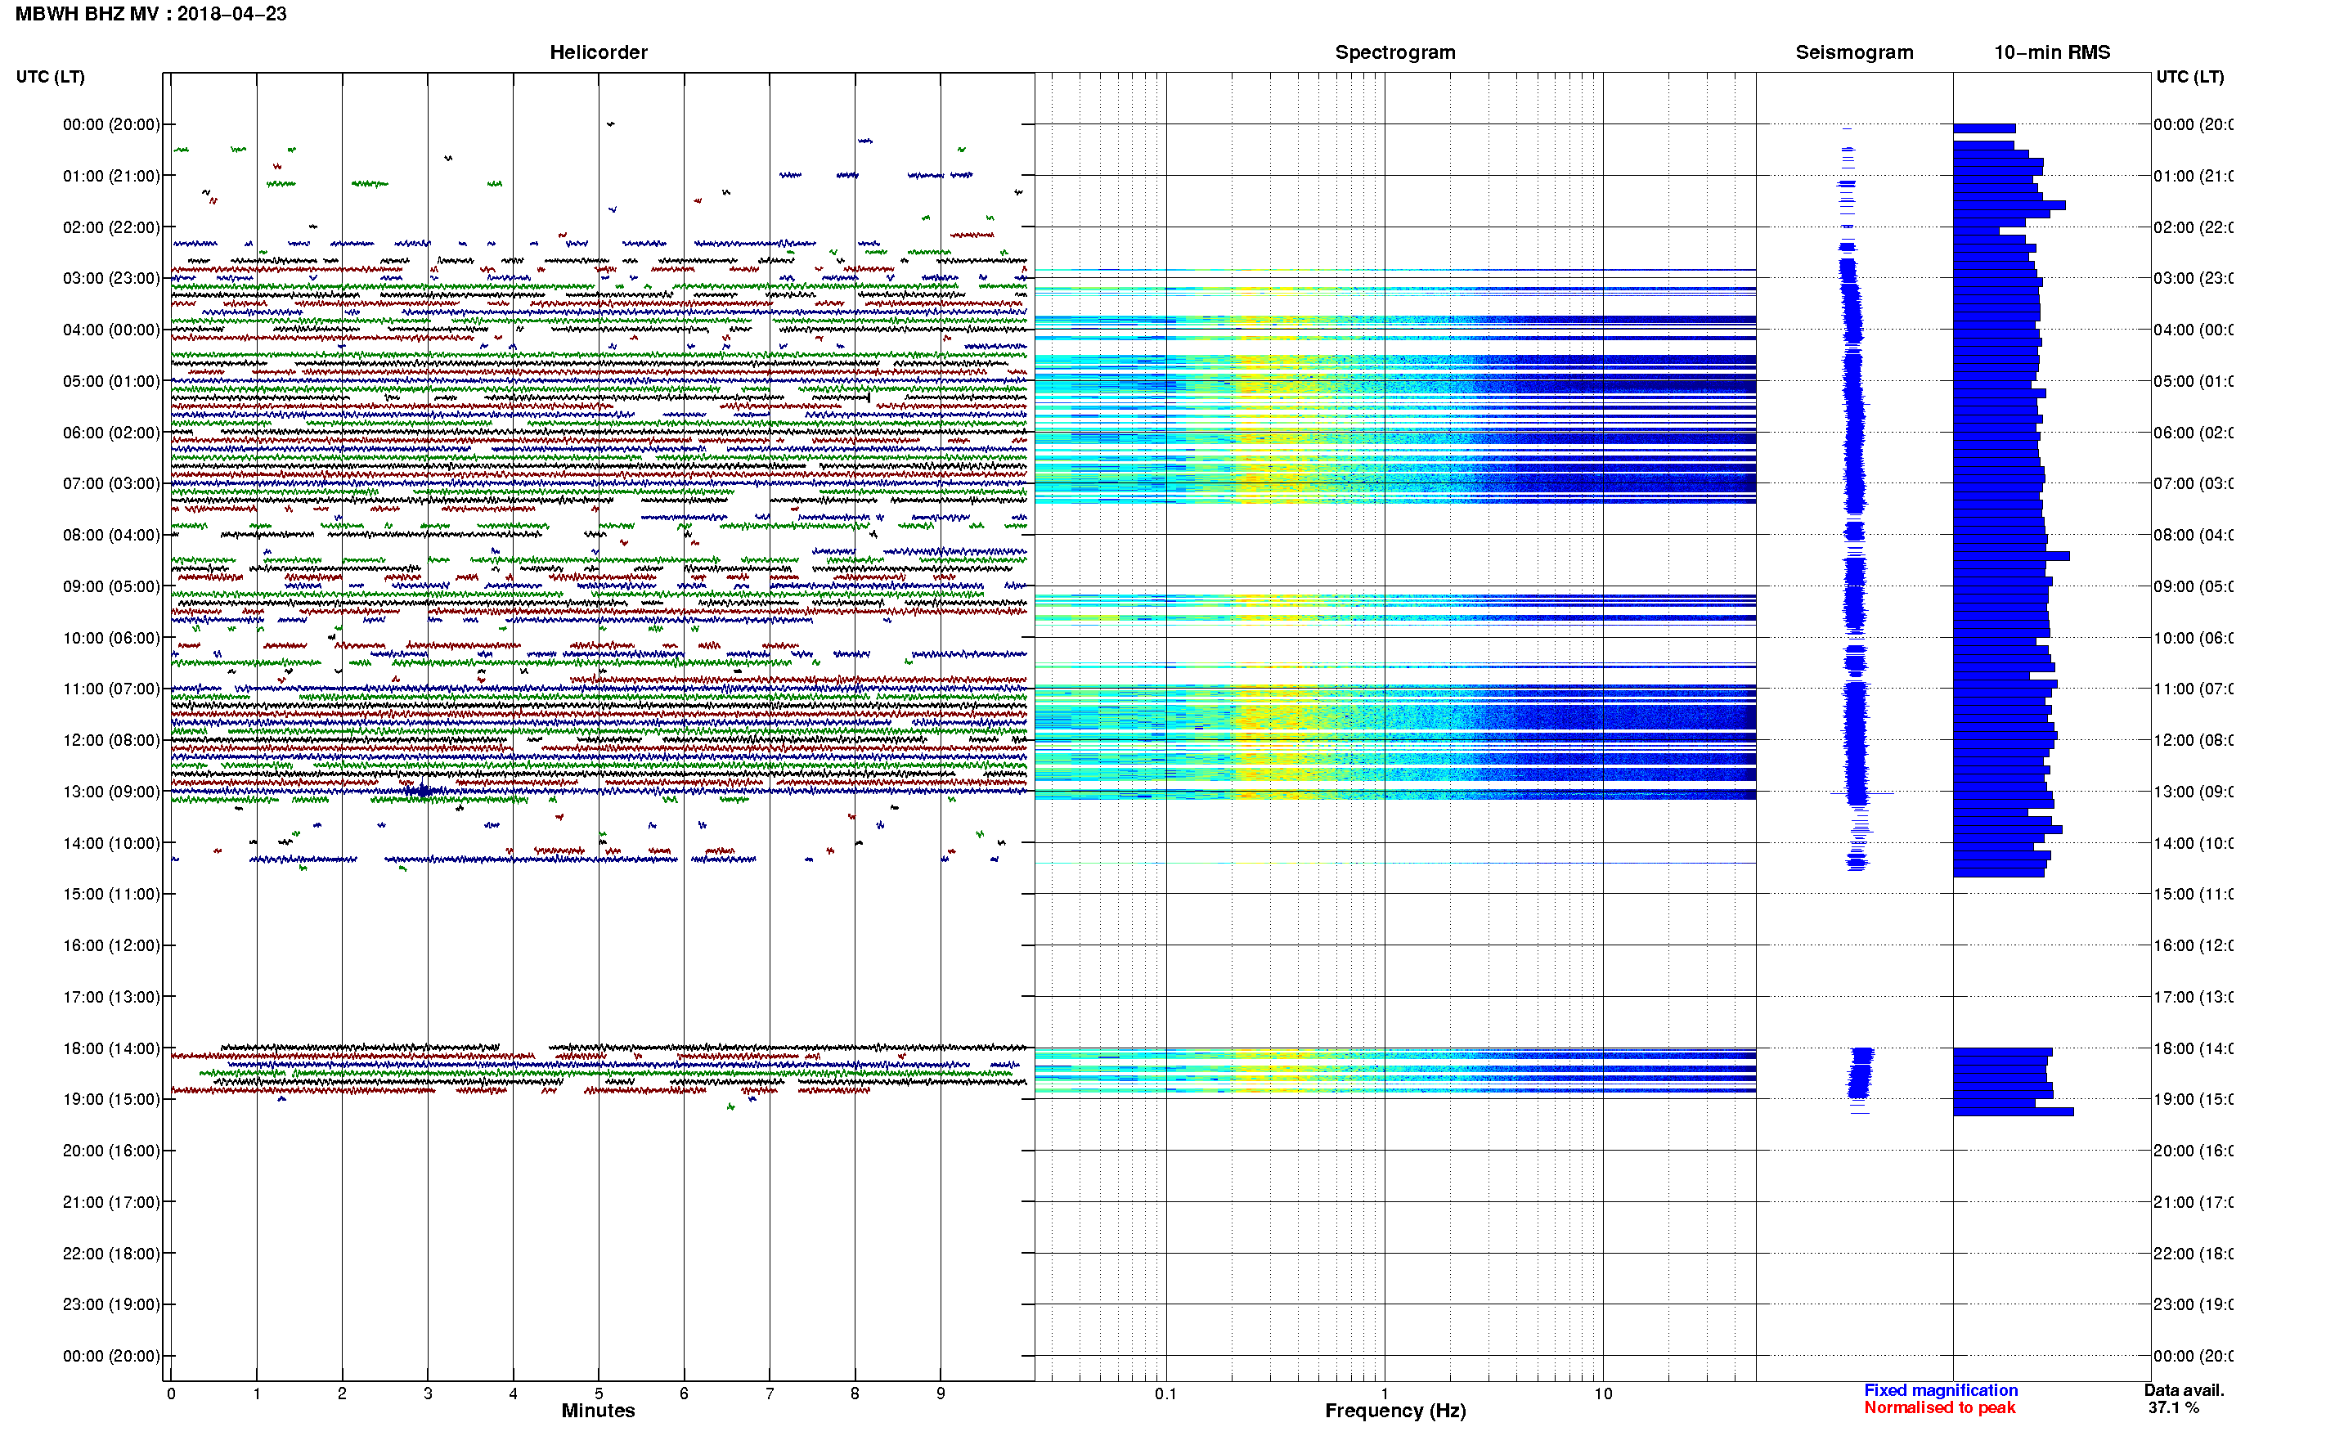Click the right 'UTC (LT)' axis label
This screenshot has width=2326, height=1454.
coord(2189,76)
